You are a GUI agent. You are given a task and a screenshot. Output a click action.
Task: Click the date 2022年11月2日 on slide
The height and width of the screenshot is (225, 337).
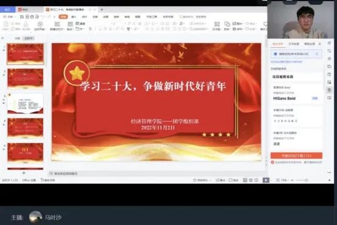point(158,128)
